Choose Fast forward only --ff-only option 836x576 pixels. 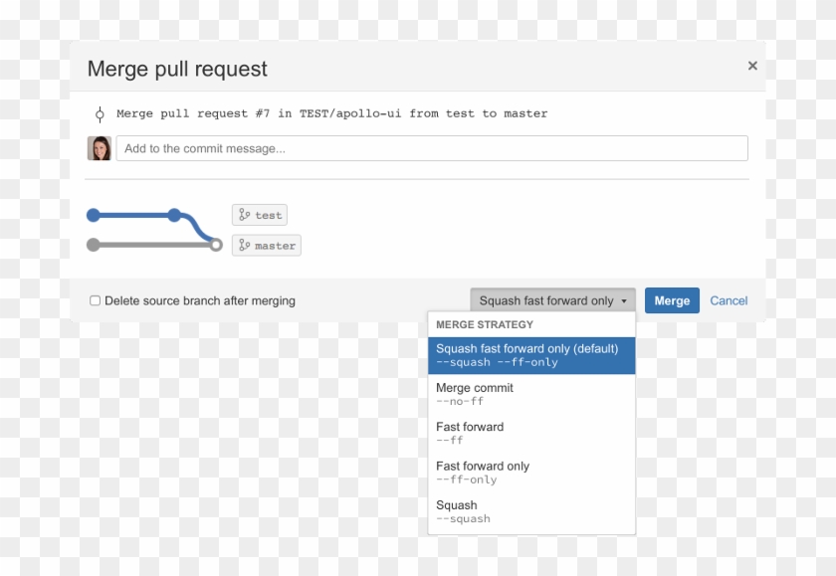(x=530, y=472)
